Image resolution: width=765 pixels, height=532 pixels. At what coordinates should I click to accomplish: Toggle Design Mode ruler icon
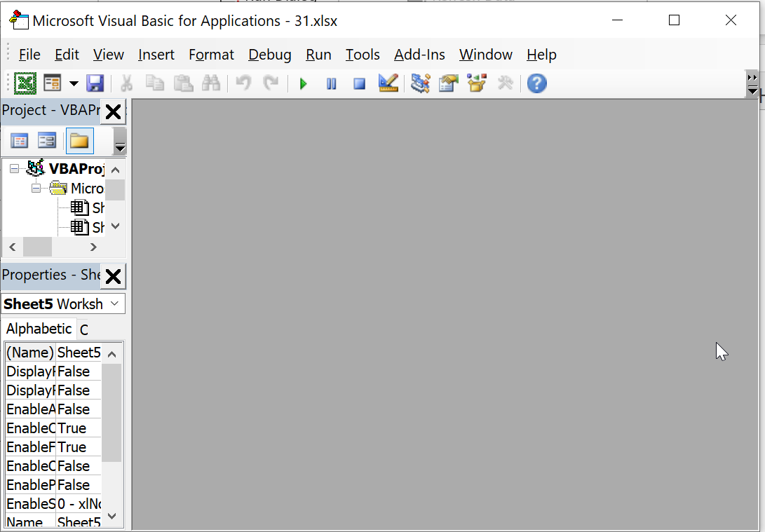click(388, 83)
